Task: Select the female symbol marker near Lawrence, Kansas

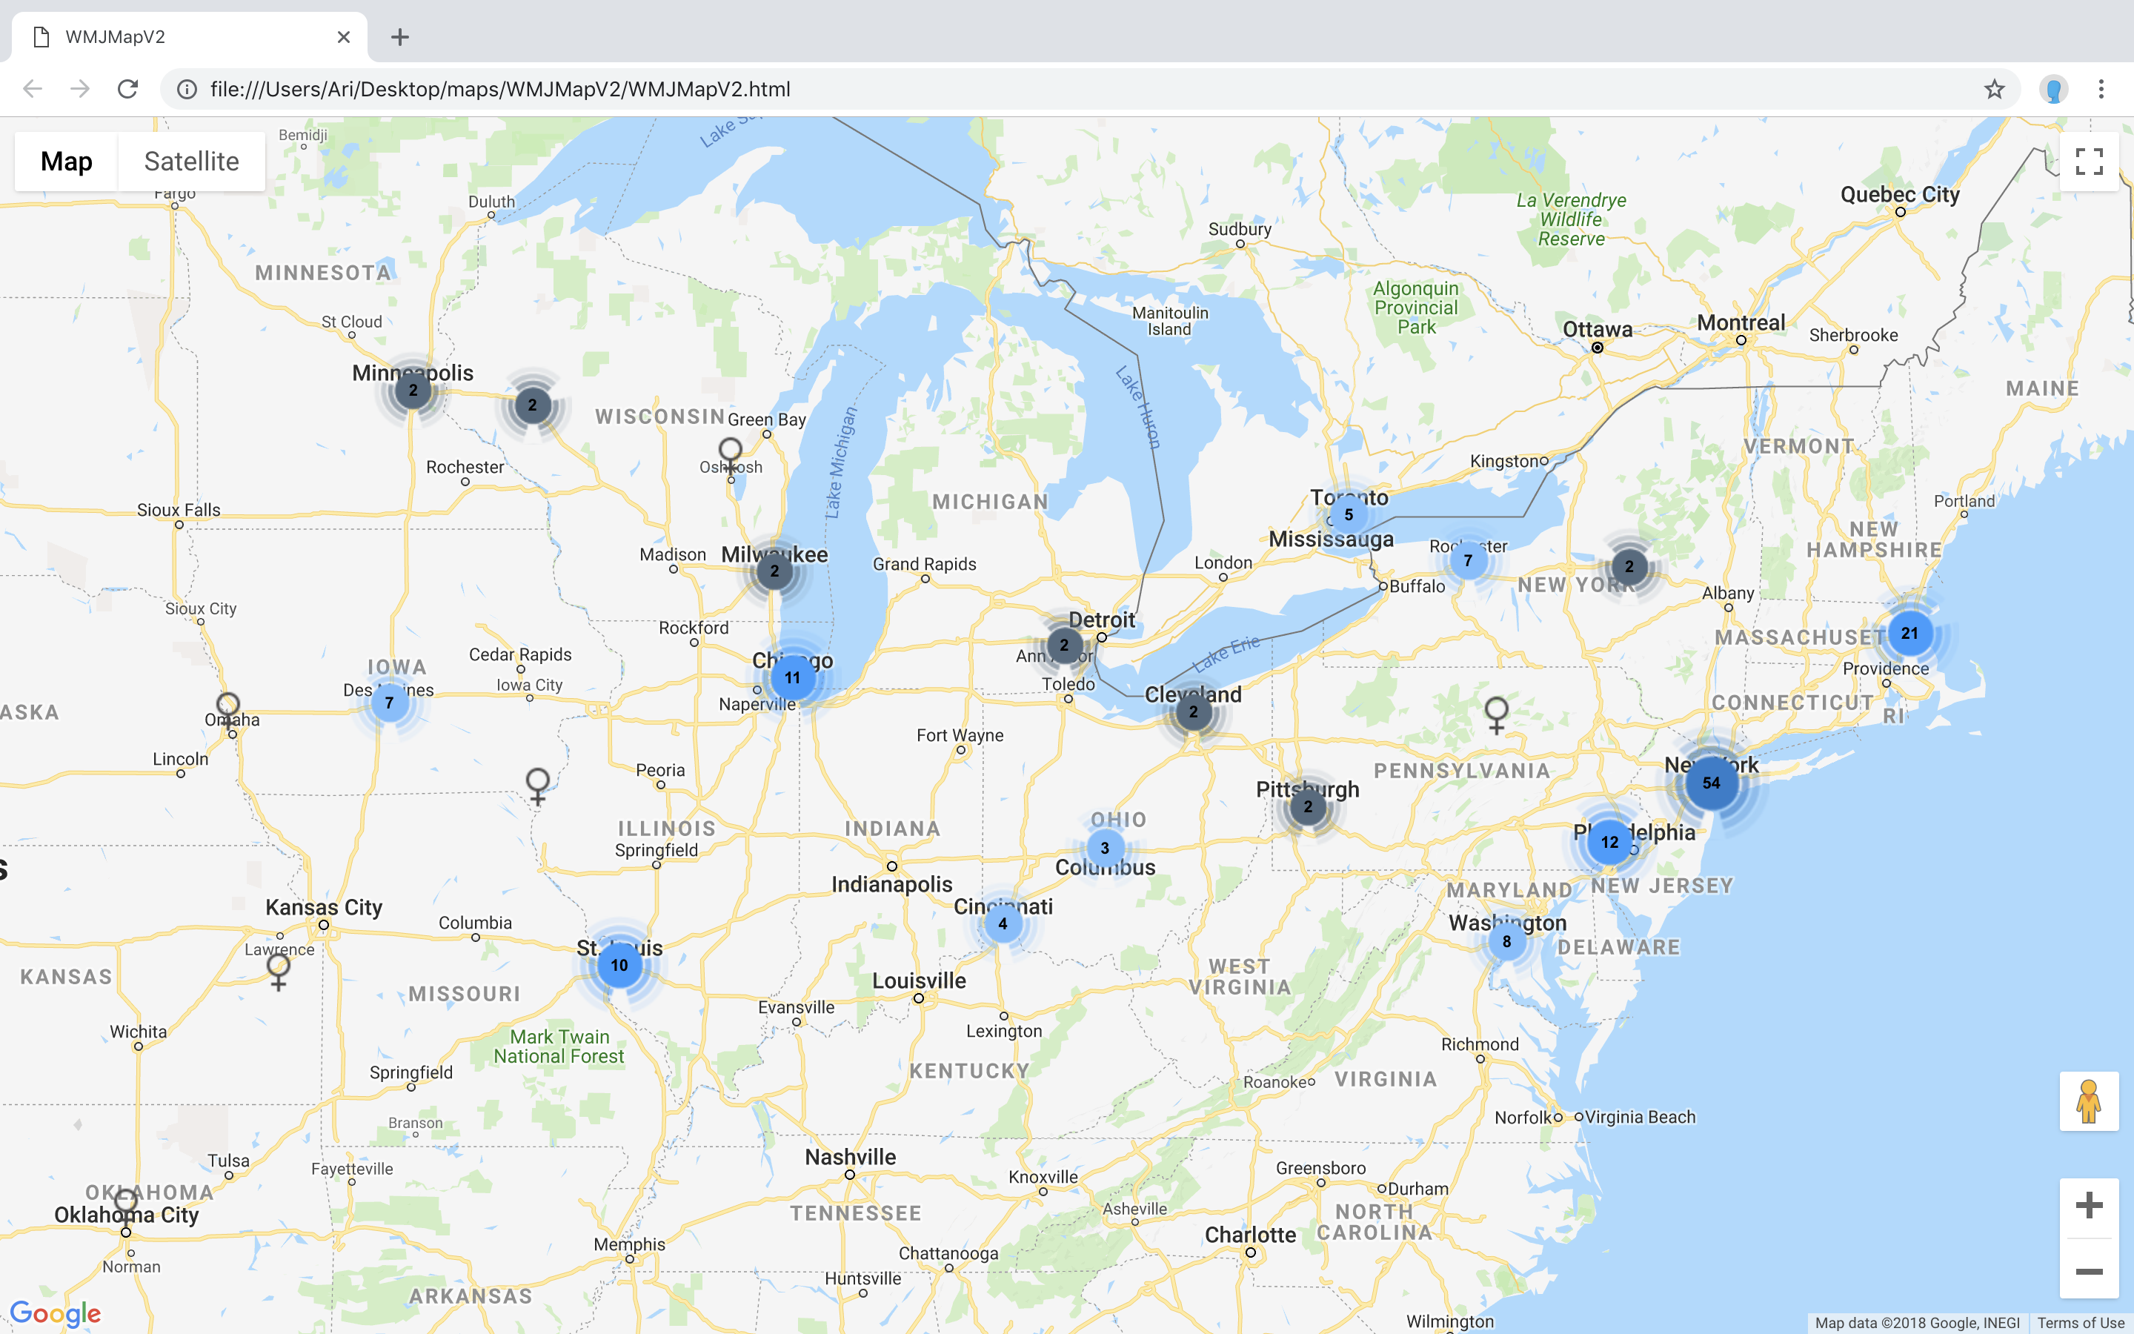Action: point(279,972)
